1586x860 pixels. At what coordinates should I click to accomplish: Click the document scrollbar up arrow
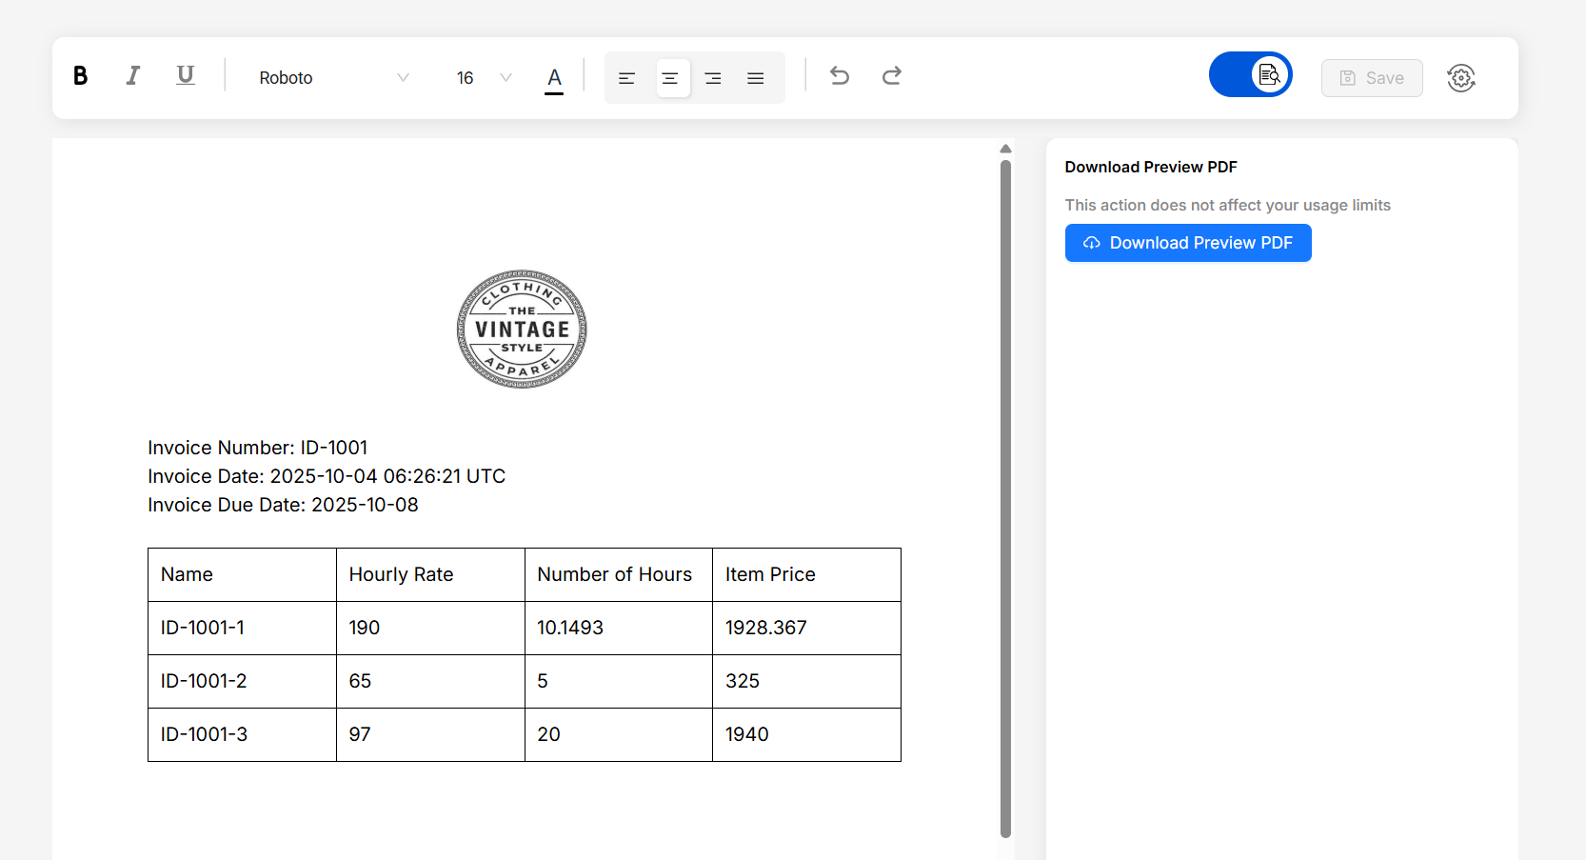pyautogui.click(x=1005, y=149)
